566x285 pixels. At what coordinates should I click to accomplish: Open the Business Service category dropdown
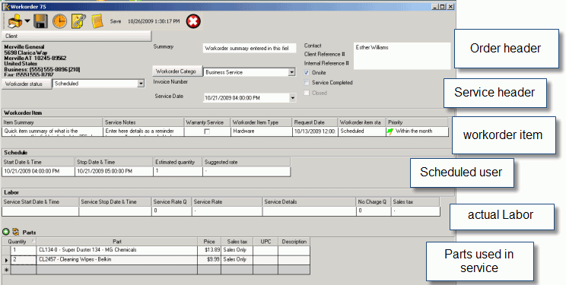tap(292, 72)
